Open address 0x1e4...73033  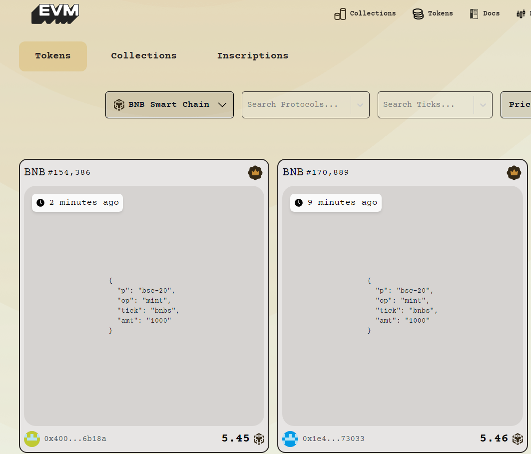pyautogui.click(x=334, y=439)
